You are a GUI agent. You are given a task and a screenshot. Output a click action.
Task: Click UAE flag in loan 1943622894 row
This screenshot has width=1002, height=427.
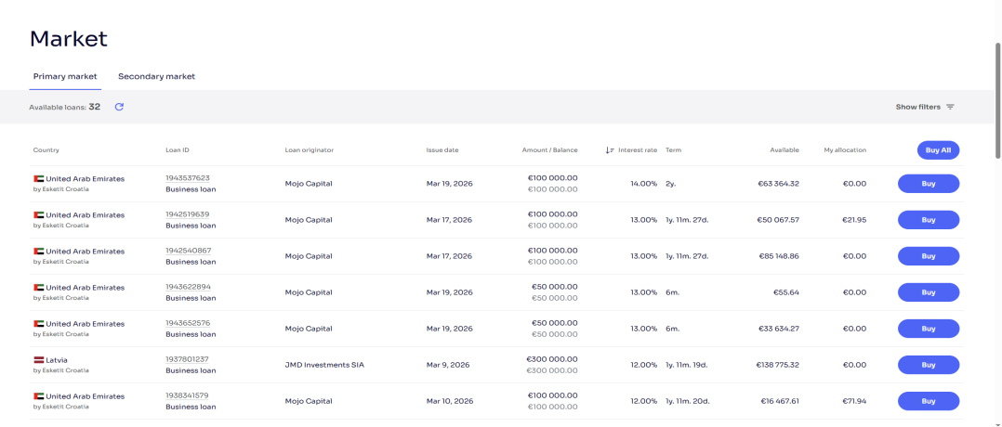click(x=38, y=288)
